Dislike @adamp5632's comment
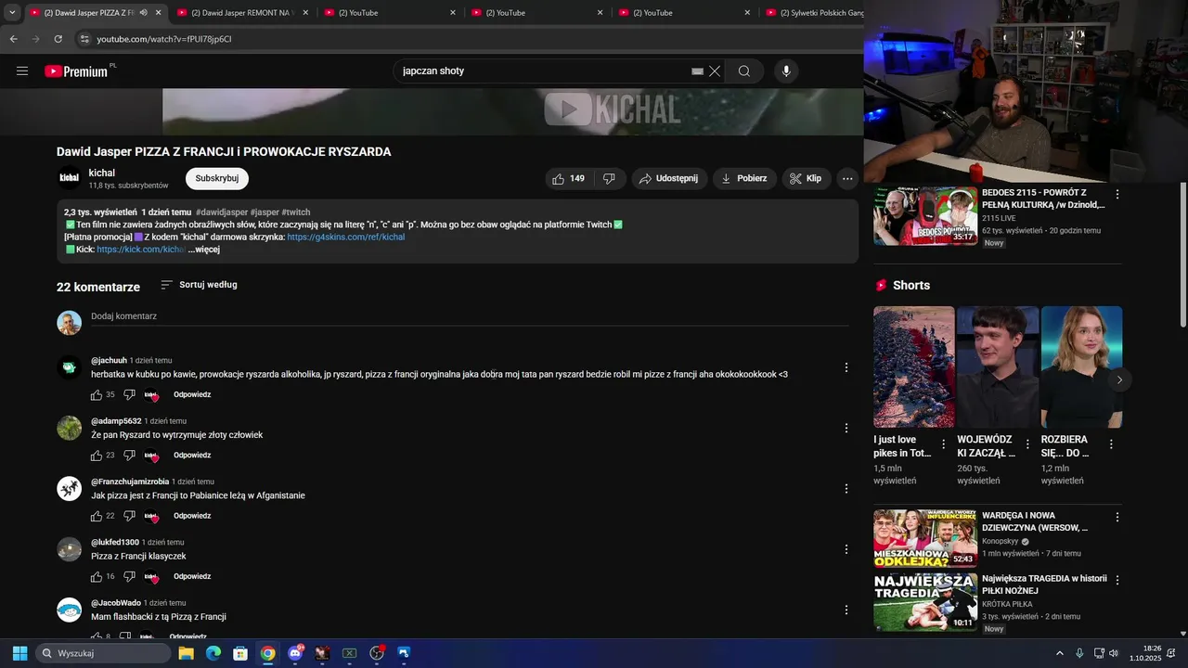The width and height of the screenshot is (1188, 668). [129, 456]
